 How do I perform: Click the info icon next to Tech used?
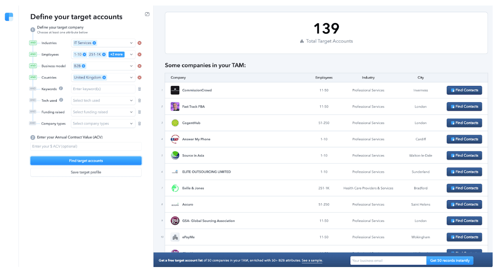click(x=61, y=100)
